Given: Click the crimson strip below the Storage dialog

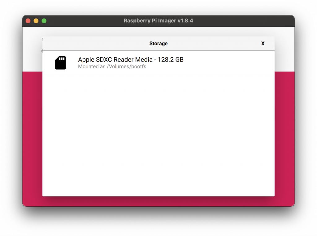Looking at the screenshot, I should pos(158,201).
